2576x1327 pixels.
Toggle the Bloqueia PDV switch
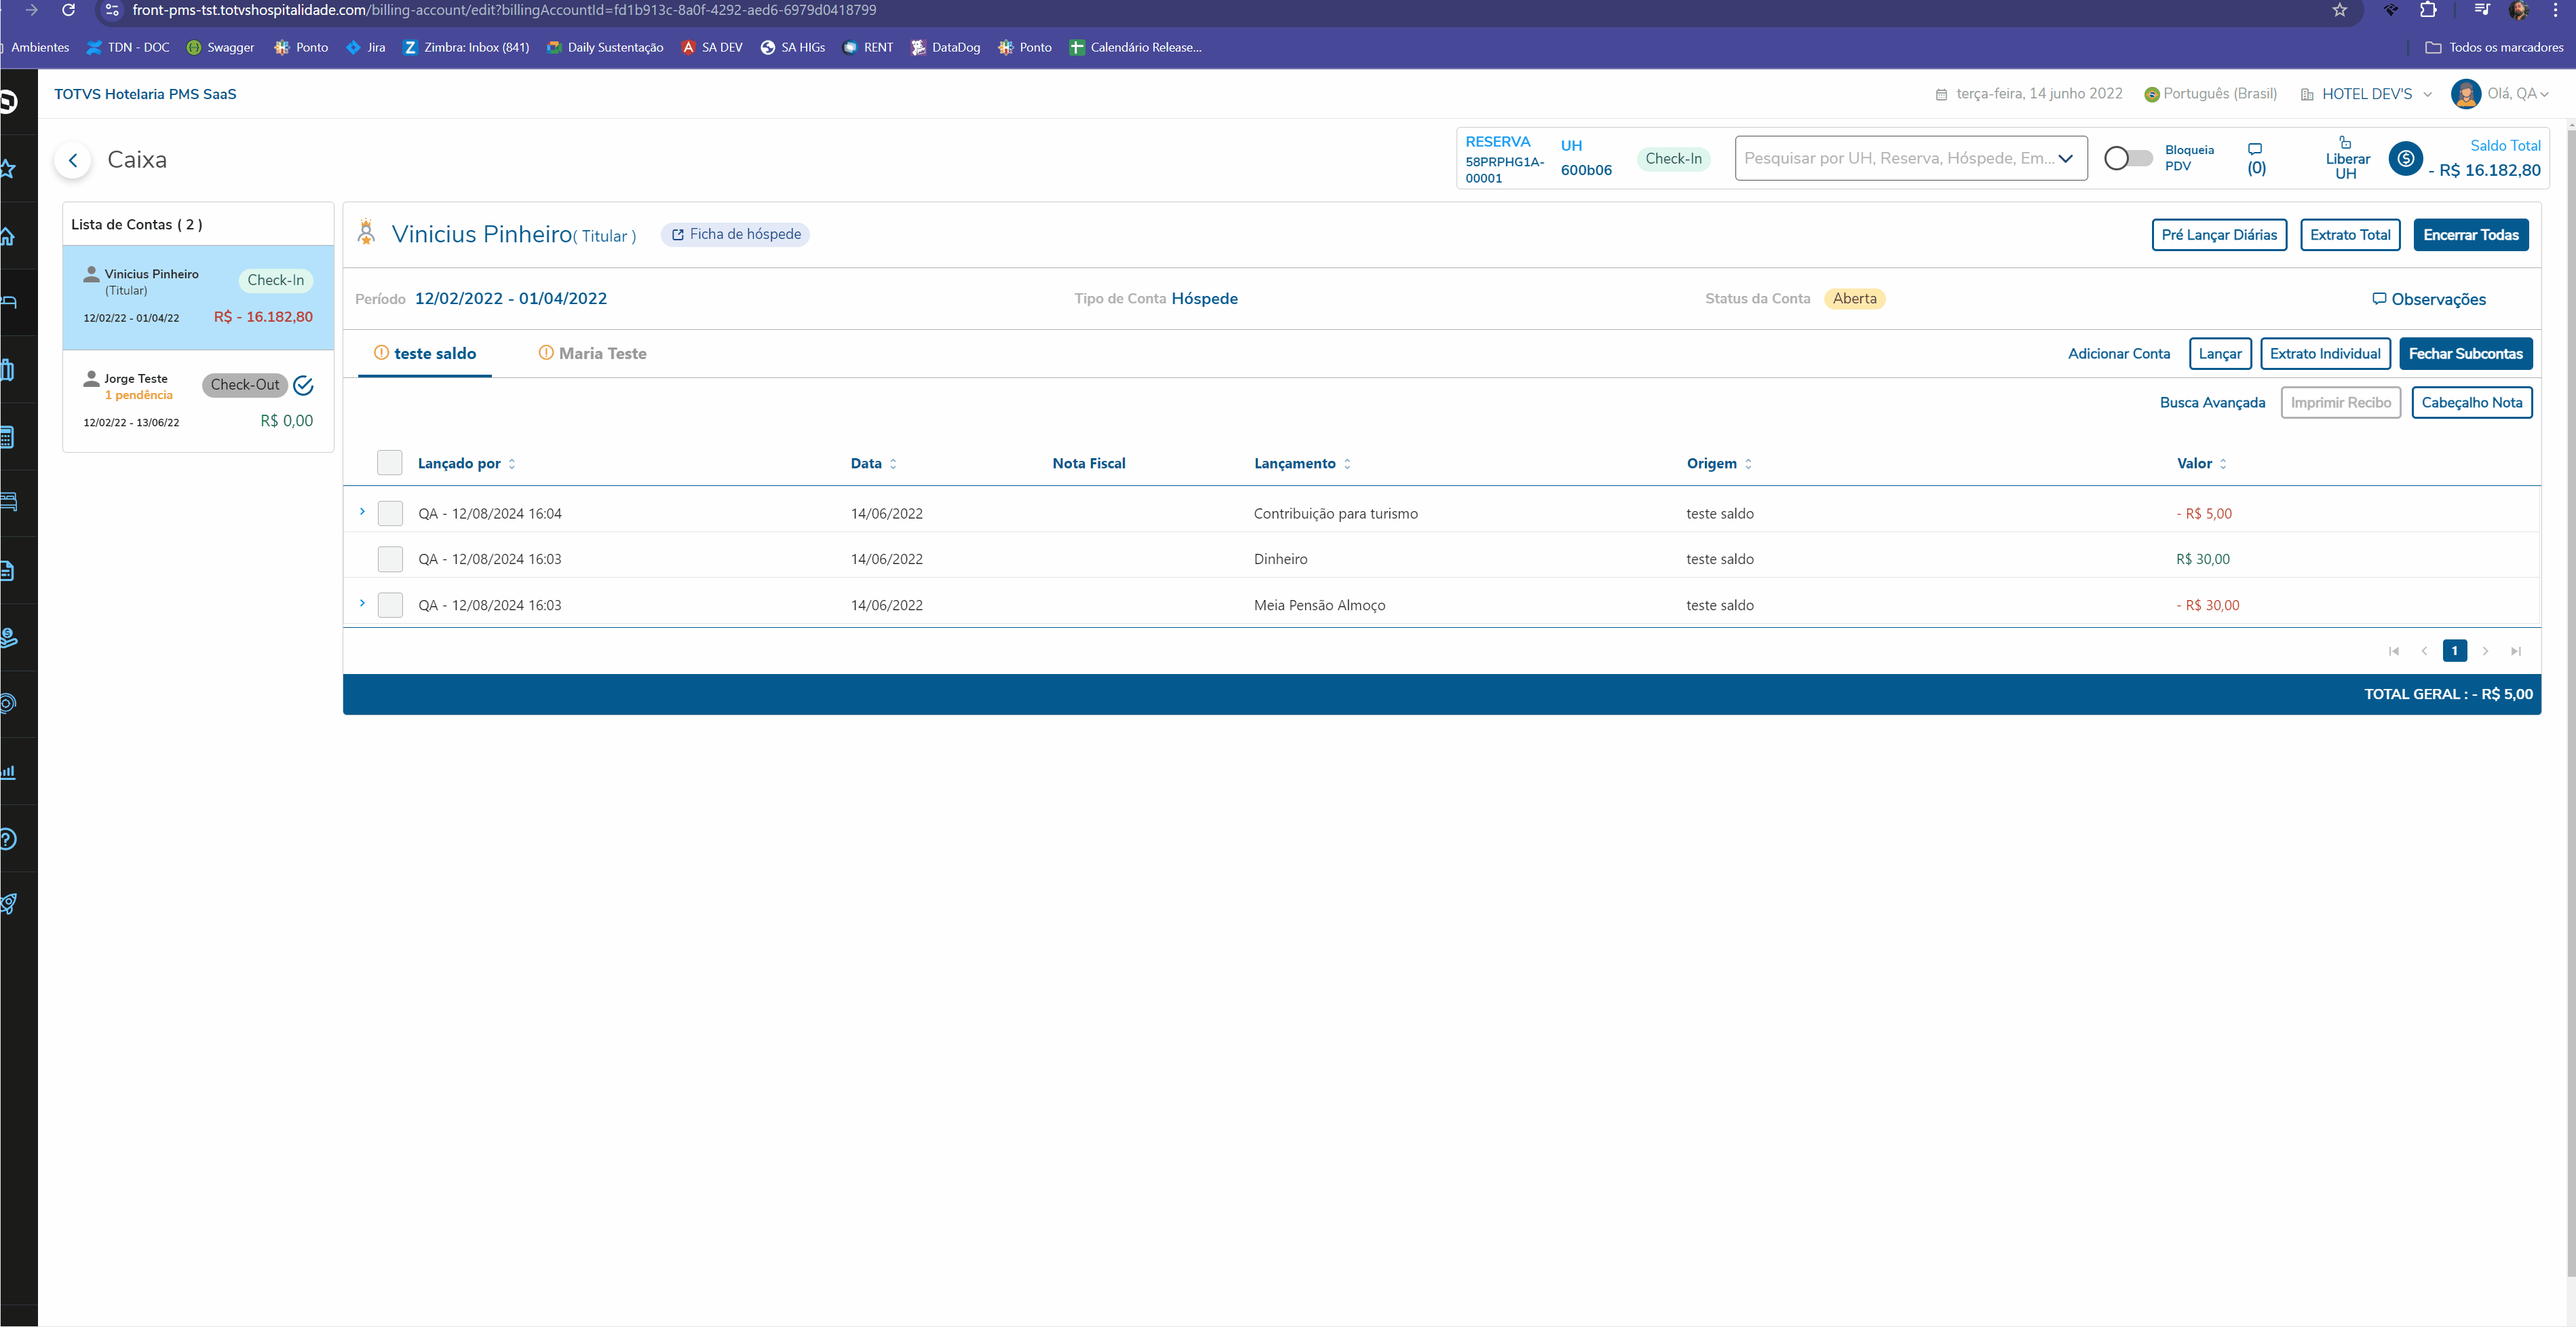coord(2127,158)
